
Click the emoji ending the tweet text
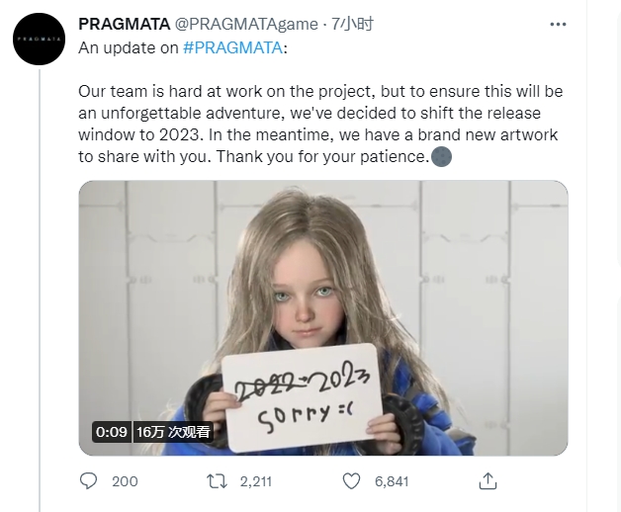(442, 156)
